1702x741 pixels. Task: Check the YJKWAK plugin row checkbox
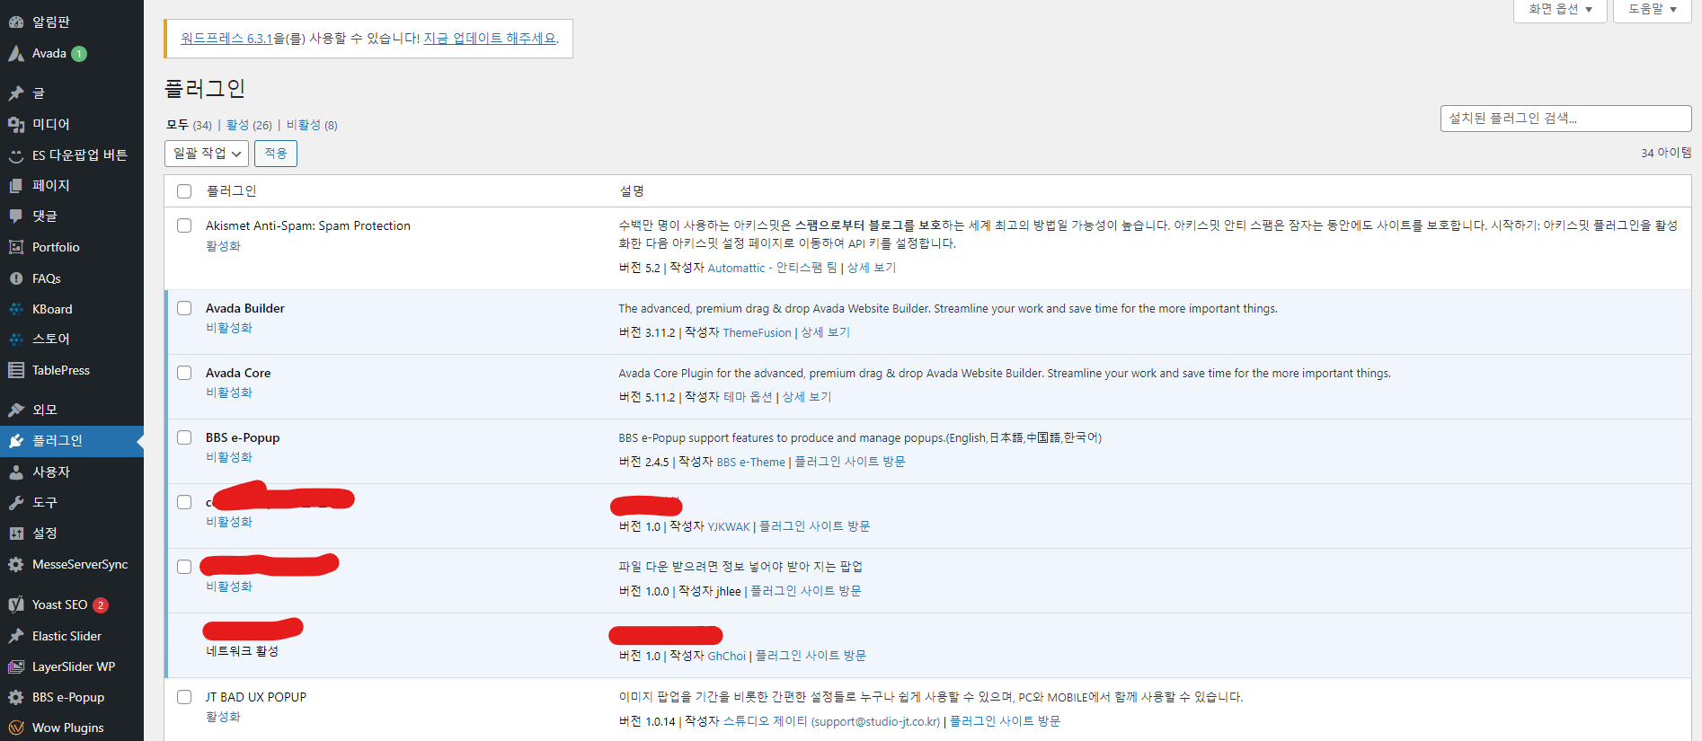(184, 502)
